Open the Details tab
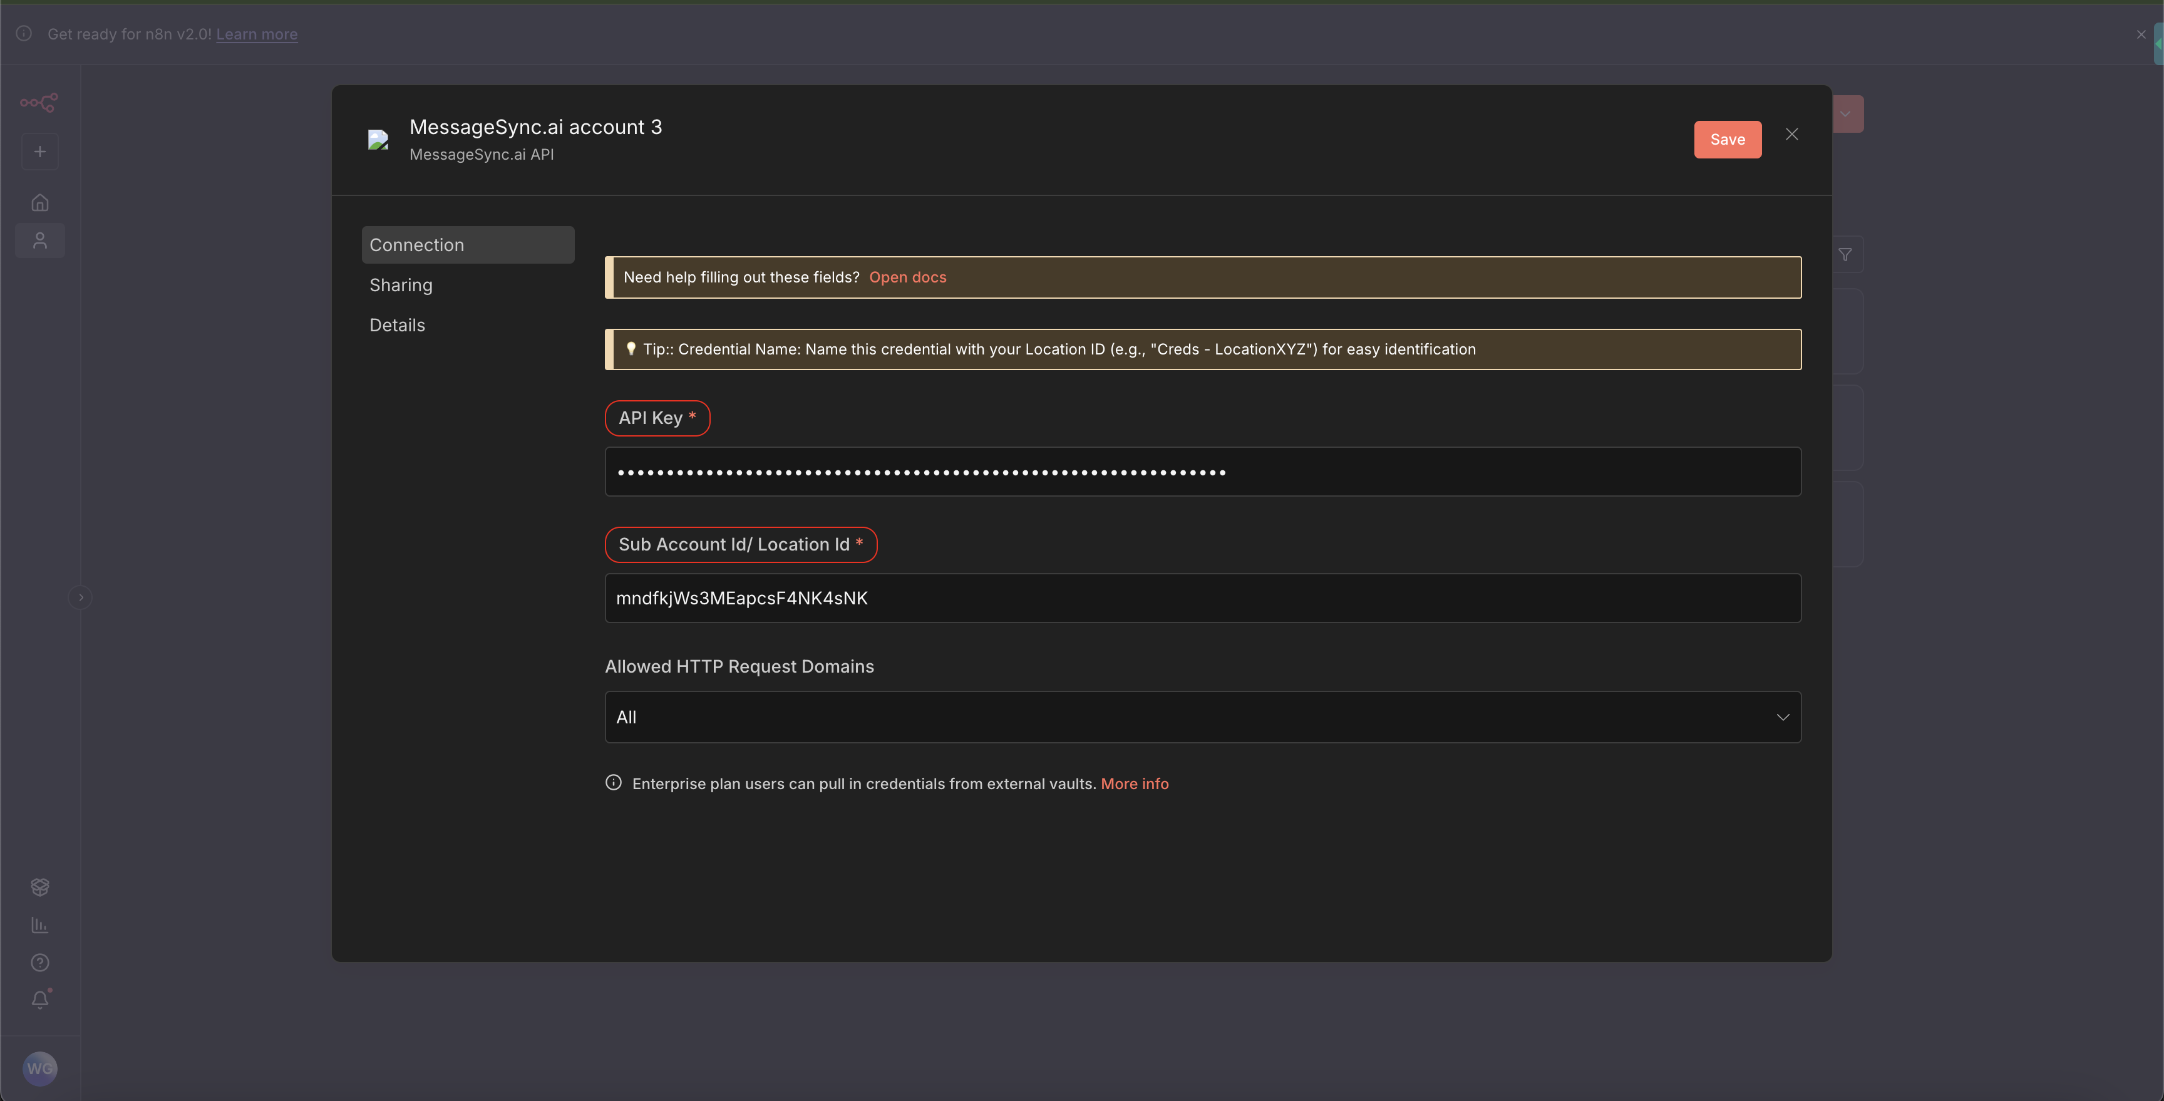The width and height of the screenshot is (2164, 1101). pos(396,324)
